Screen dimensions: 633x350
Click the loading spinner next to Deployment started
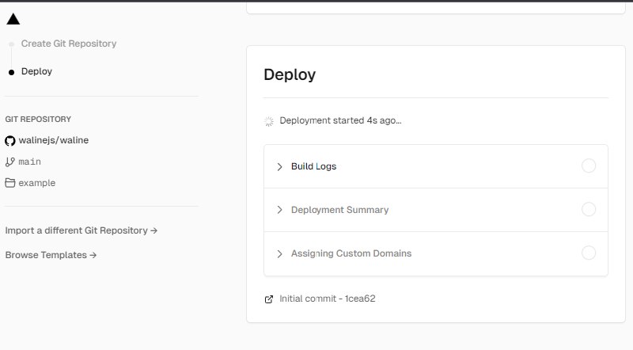click(x=269, y=121)
